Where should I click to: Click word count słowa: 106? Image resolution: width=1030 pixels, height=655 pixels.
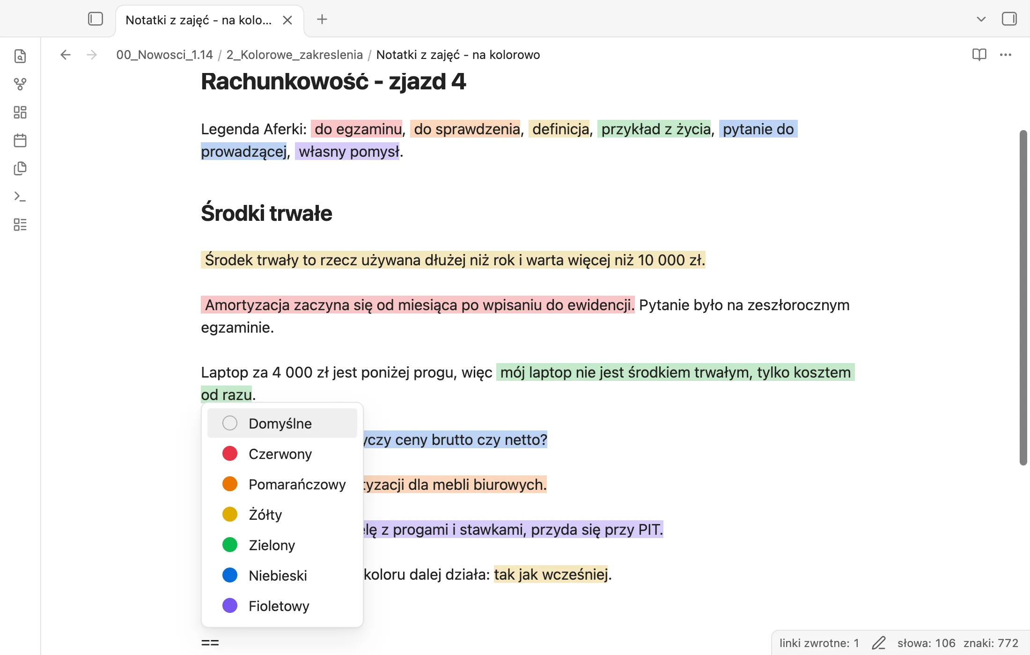[x=926, y=643]
